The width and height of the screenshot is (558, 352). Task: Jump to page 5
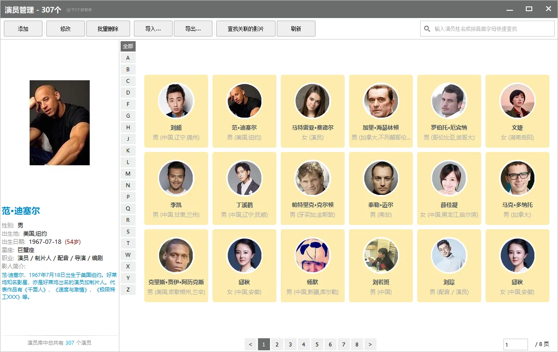pos(317,344)
